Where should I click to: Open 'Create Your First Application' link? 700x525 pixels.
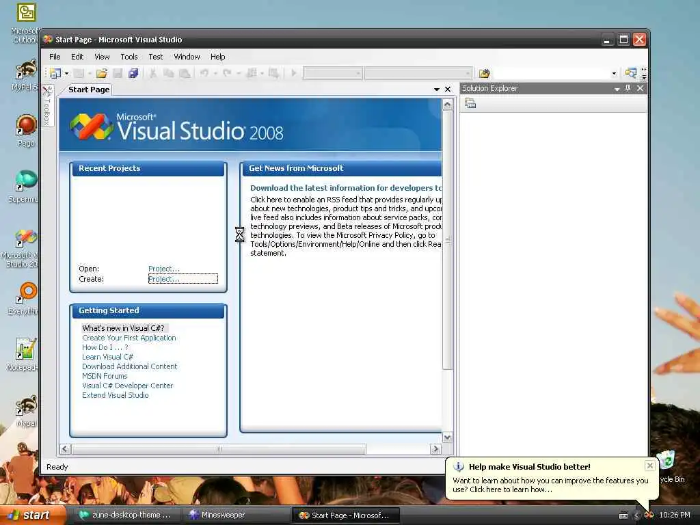129,338
